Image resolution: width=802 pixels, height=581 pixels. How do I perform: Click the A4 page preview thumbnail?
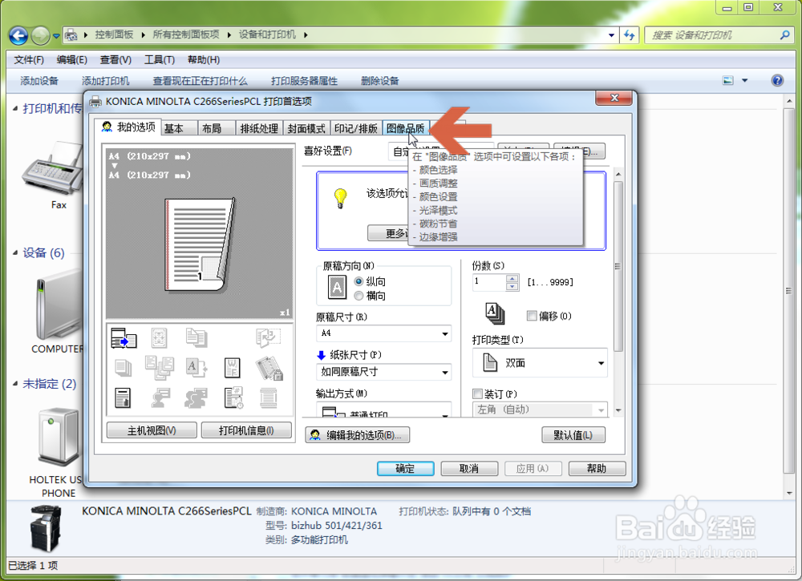tap(200, 244)
